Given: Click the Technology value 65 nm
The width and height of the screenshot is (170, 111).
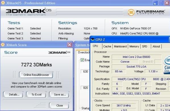Looking at the screenshot, I should (x=119, y=71).
